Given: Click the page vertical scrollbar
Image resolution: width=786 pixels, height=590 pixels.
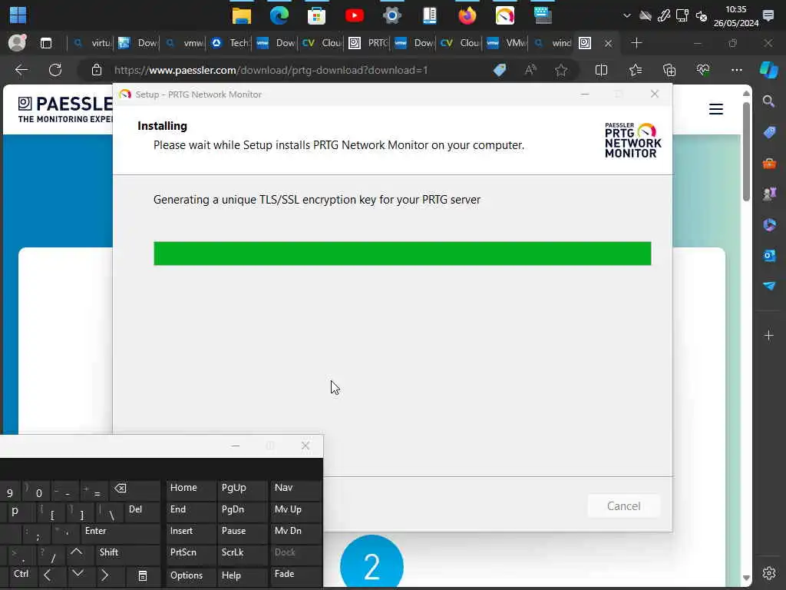Looking at the screenshot, I should (746, 151).
